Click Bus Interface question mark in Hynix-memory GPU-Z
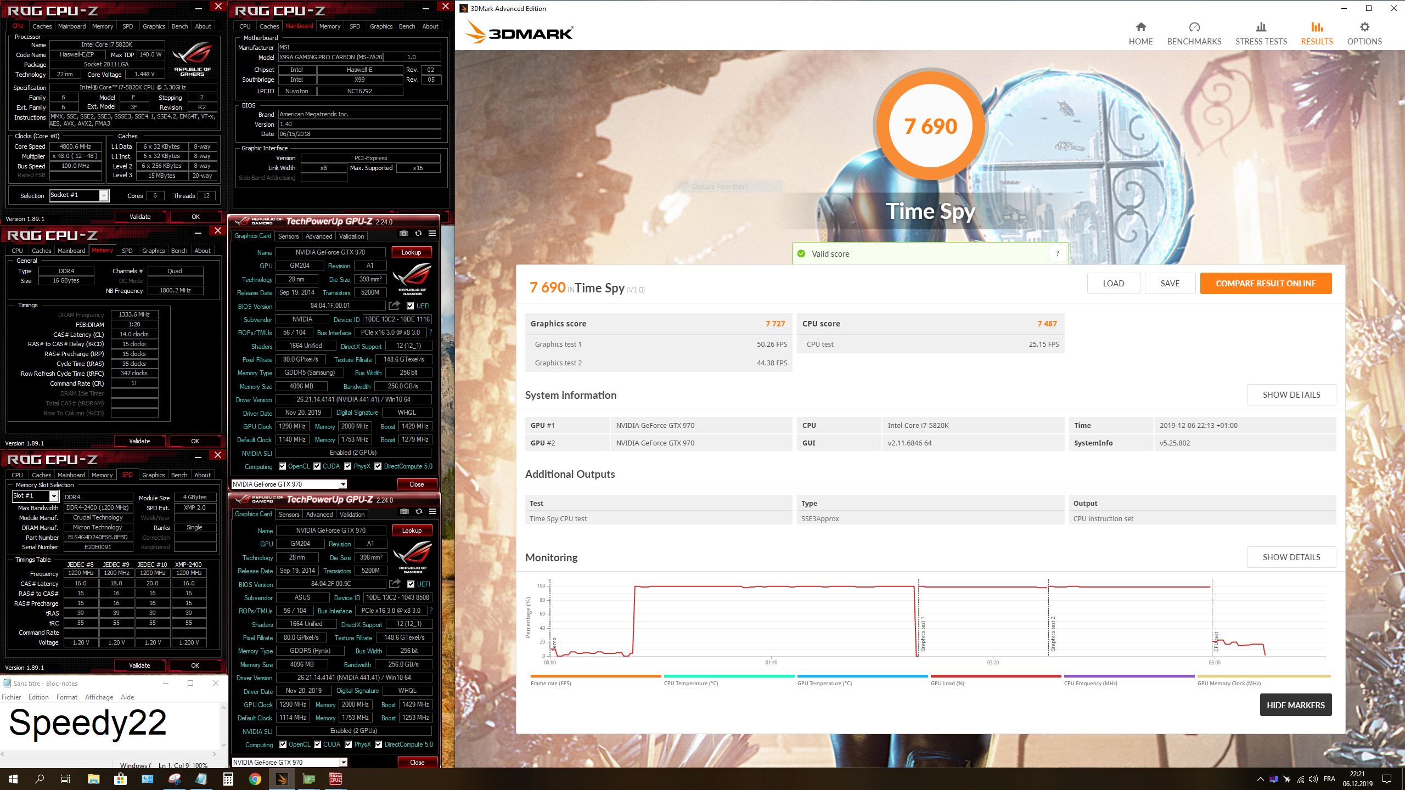The width and height of the screenshot is (1405, 790). [431, 611]
